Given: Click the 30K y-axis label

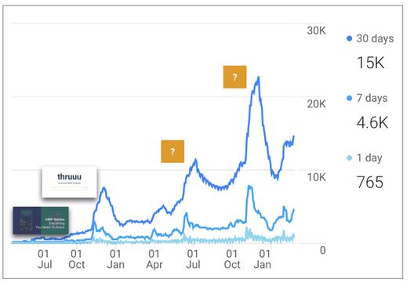Looking at the screenshot, I should pos(317,31).
